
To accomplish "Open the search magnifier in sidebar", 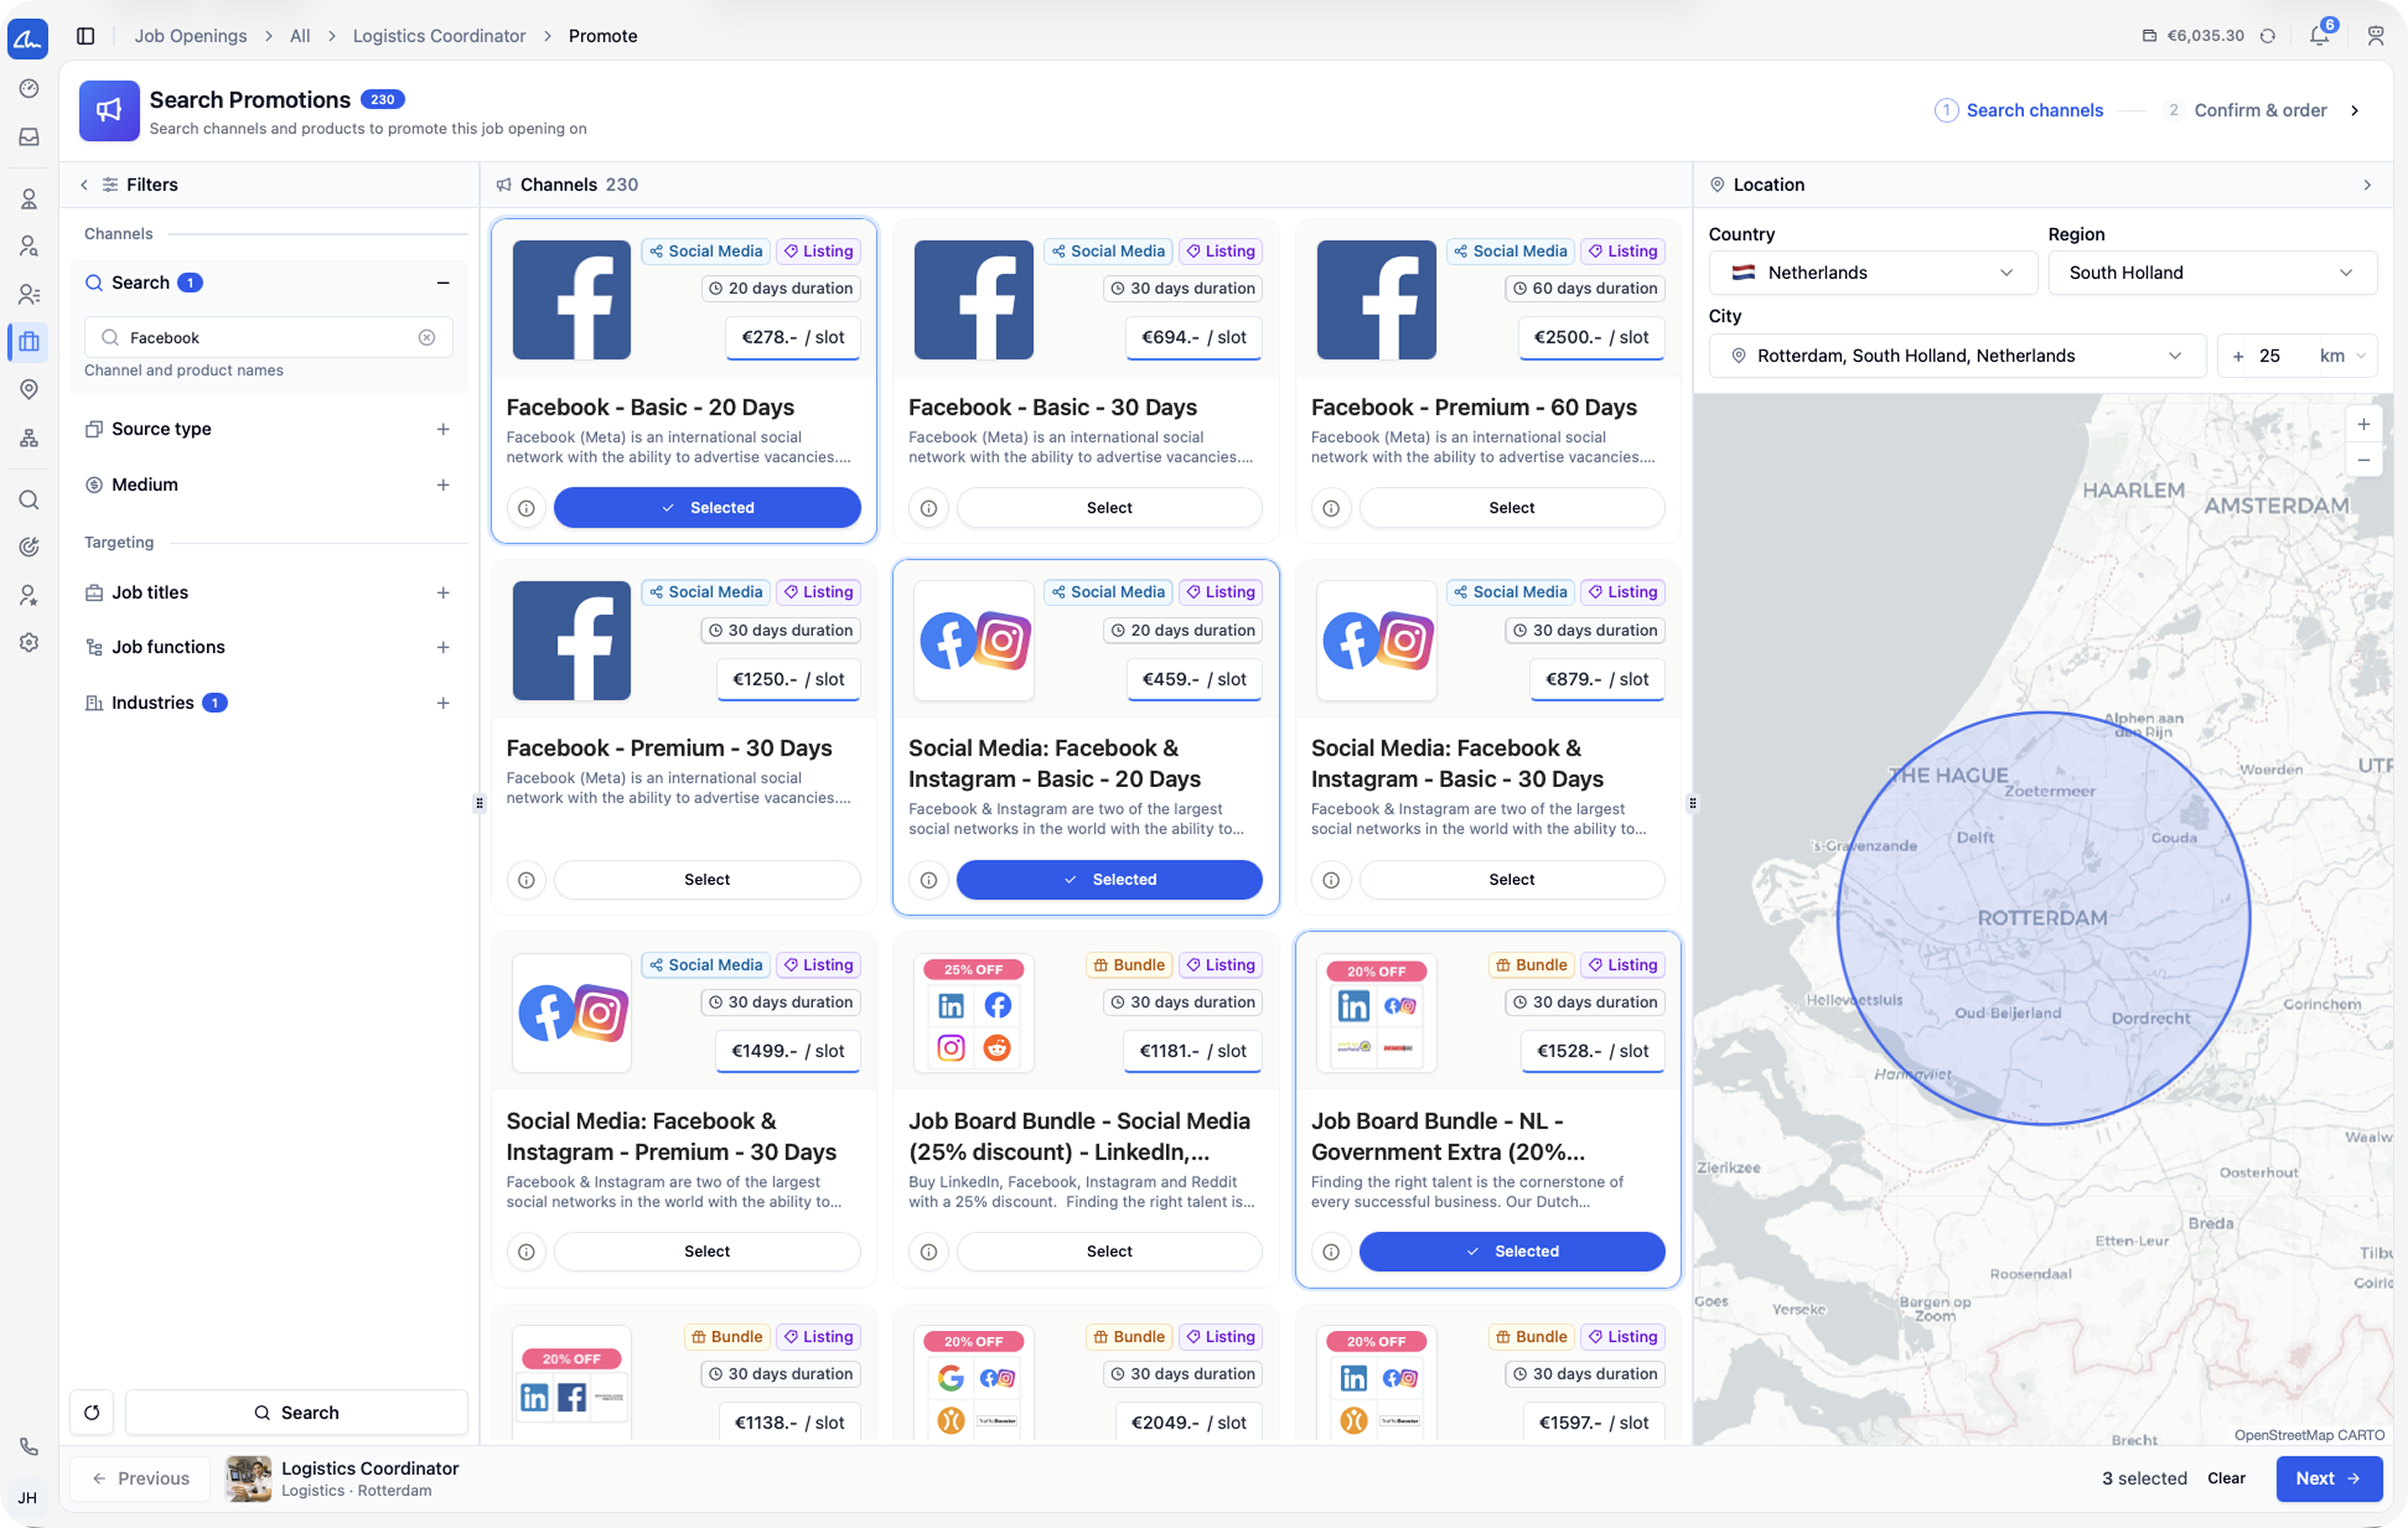I will [x=29, y=499].
